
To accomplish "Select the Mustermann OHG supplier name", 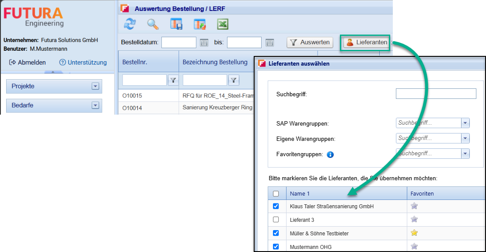I will [x=311, y=247].
